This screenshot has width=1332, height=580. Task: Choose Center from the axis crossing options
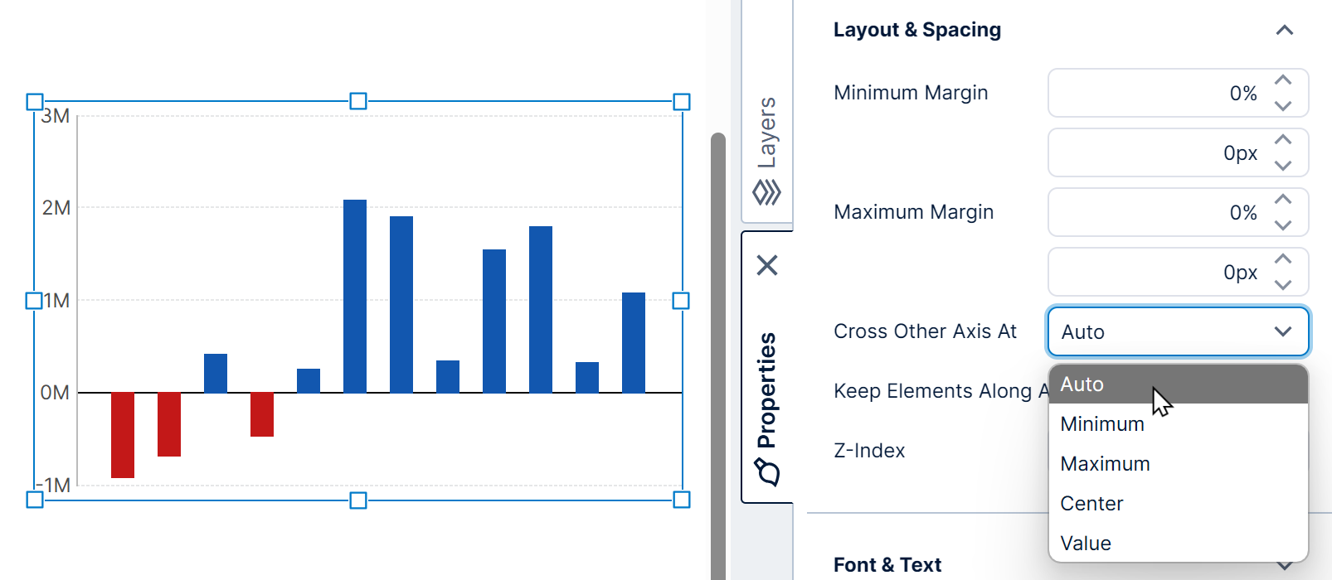pos(1091,503)
